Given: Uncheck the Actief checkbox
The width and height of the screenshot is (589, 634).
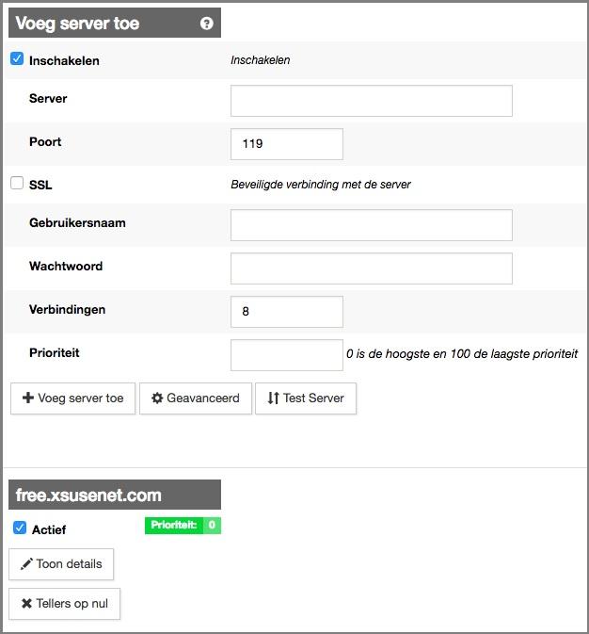Looking at the screenshot, I should [x=20, y=528].
